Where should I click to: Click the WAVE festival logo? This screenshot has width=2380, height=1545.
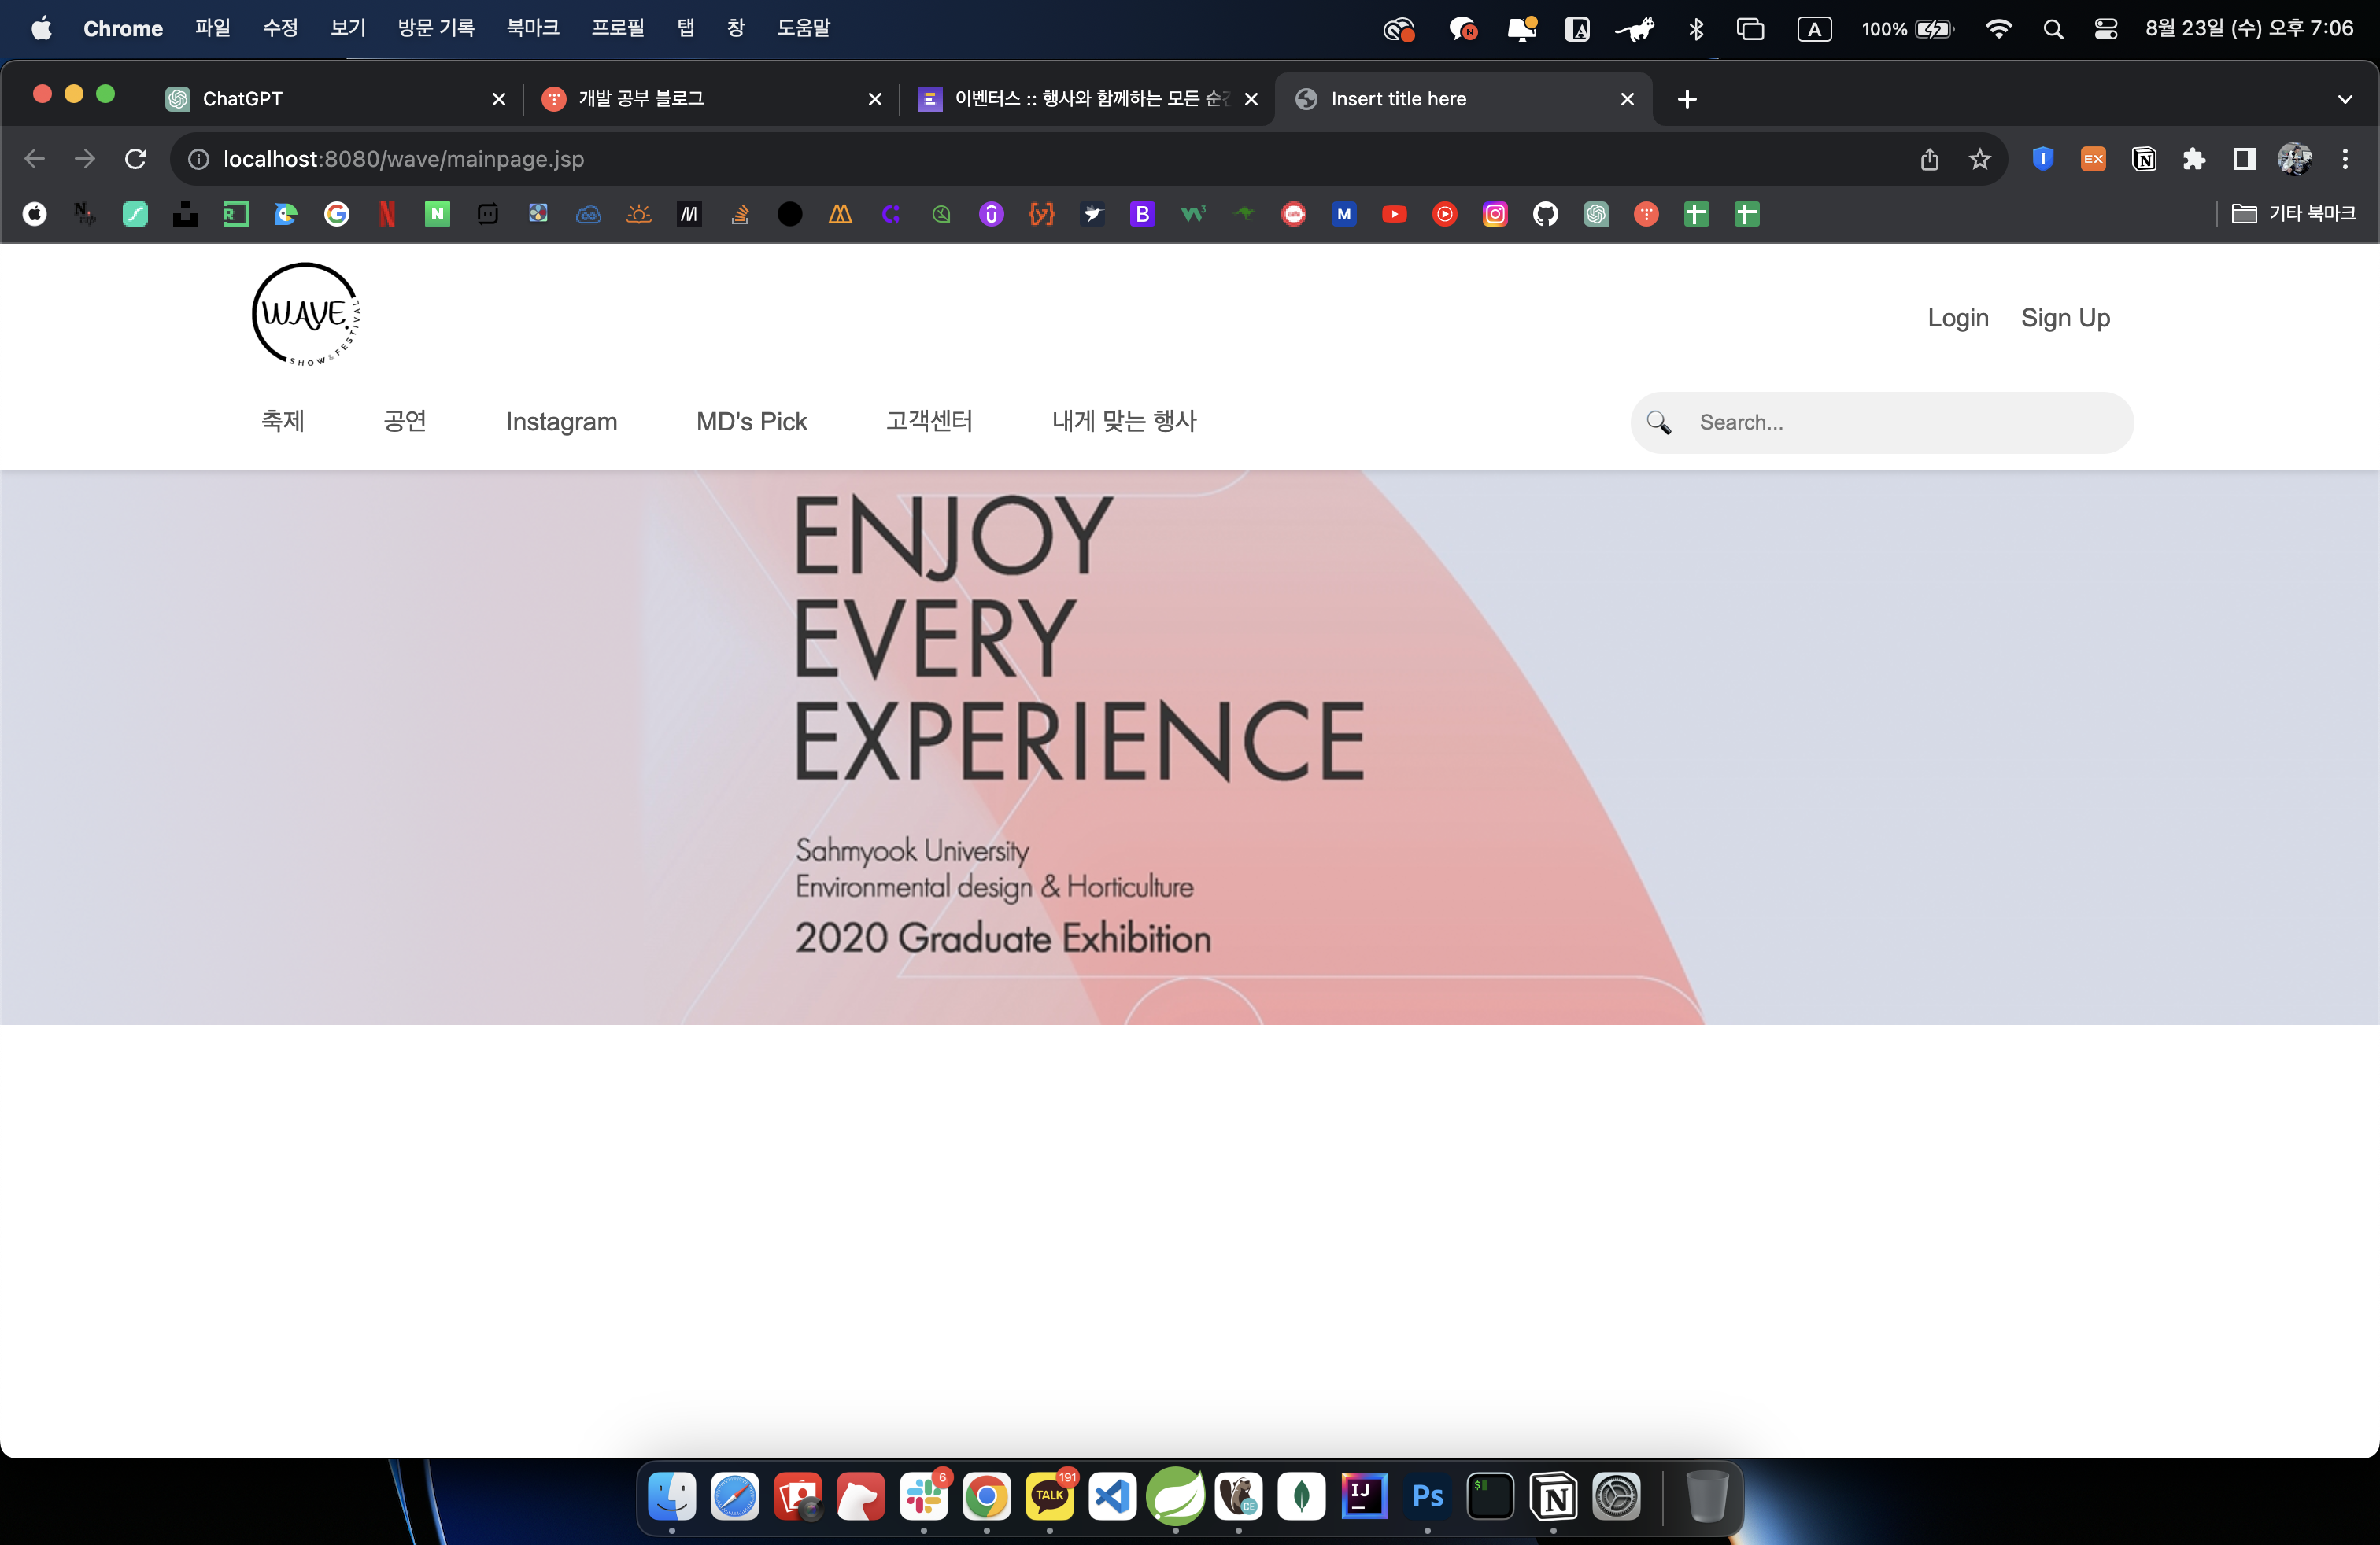tap(305, 315)
